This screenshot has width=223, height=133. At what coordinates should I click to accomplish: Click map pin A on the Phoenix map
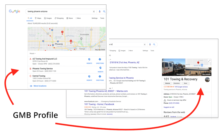click(x=71, y=41)
